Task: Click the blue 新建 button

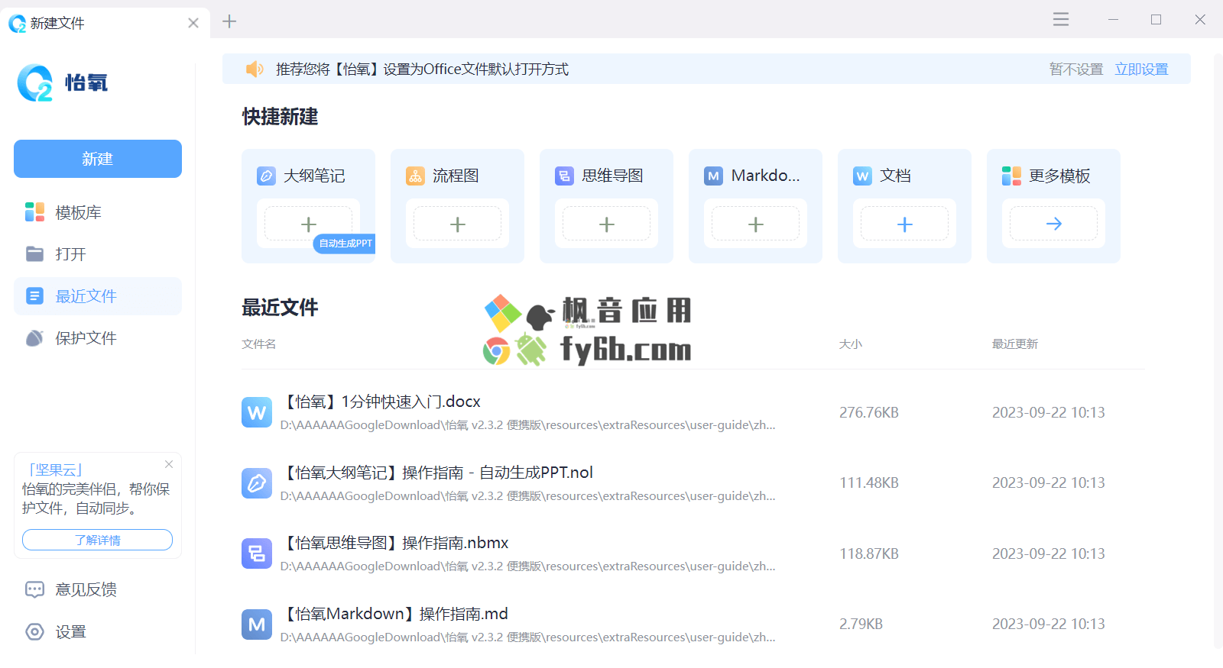Action: (x=98, y=159)
